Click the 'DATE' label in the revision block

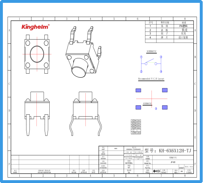pyautogui.click(x=93, y=172)
